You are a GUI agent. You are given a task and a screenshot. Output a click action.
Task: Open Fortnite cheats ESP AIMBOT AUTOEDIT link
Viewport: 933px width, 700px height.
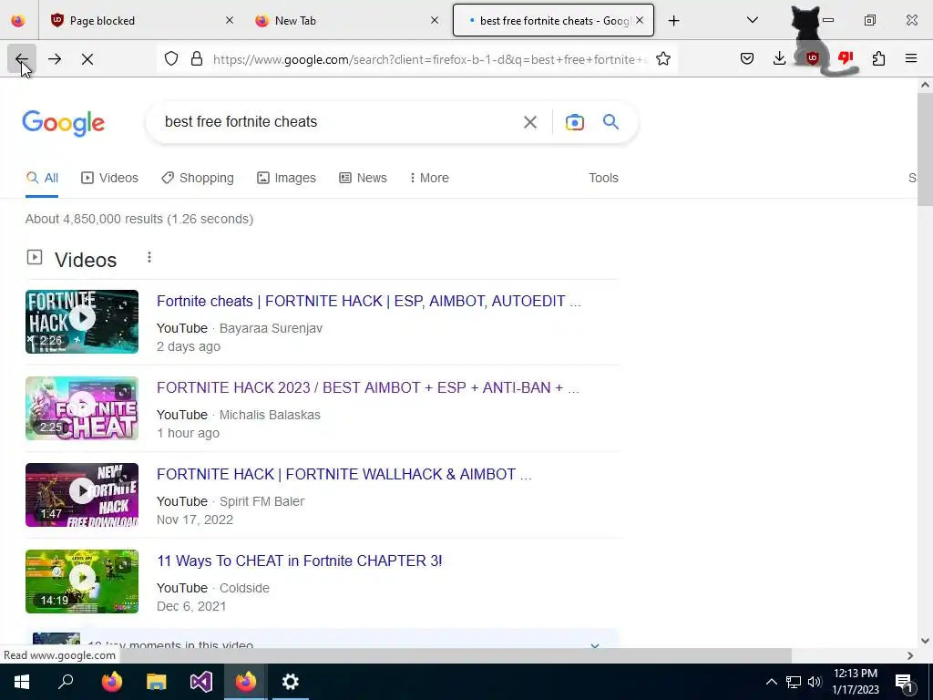(368, 301)
